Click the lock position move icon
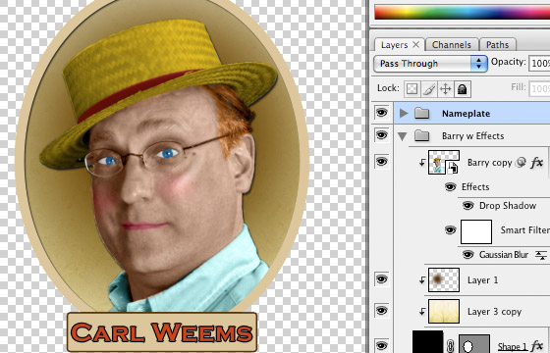The height and width of the screenshot is (353, 550). tap(446, 89)
